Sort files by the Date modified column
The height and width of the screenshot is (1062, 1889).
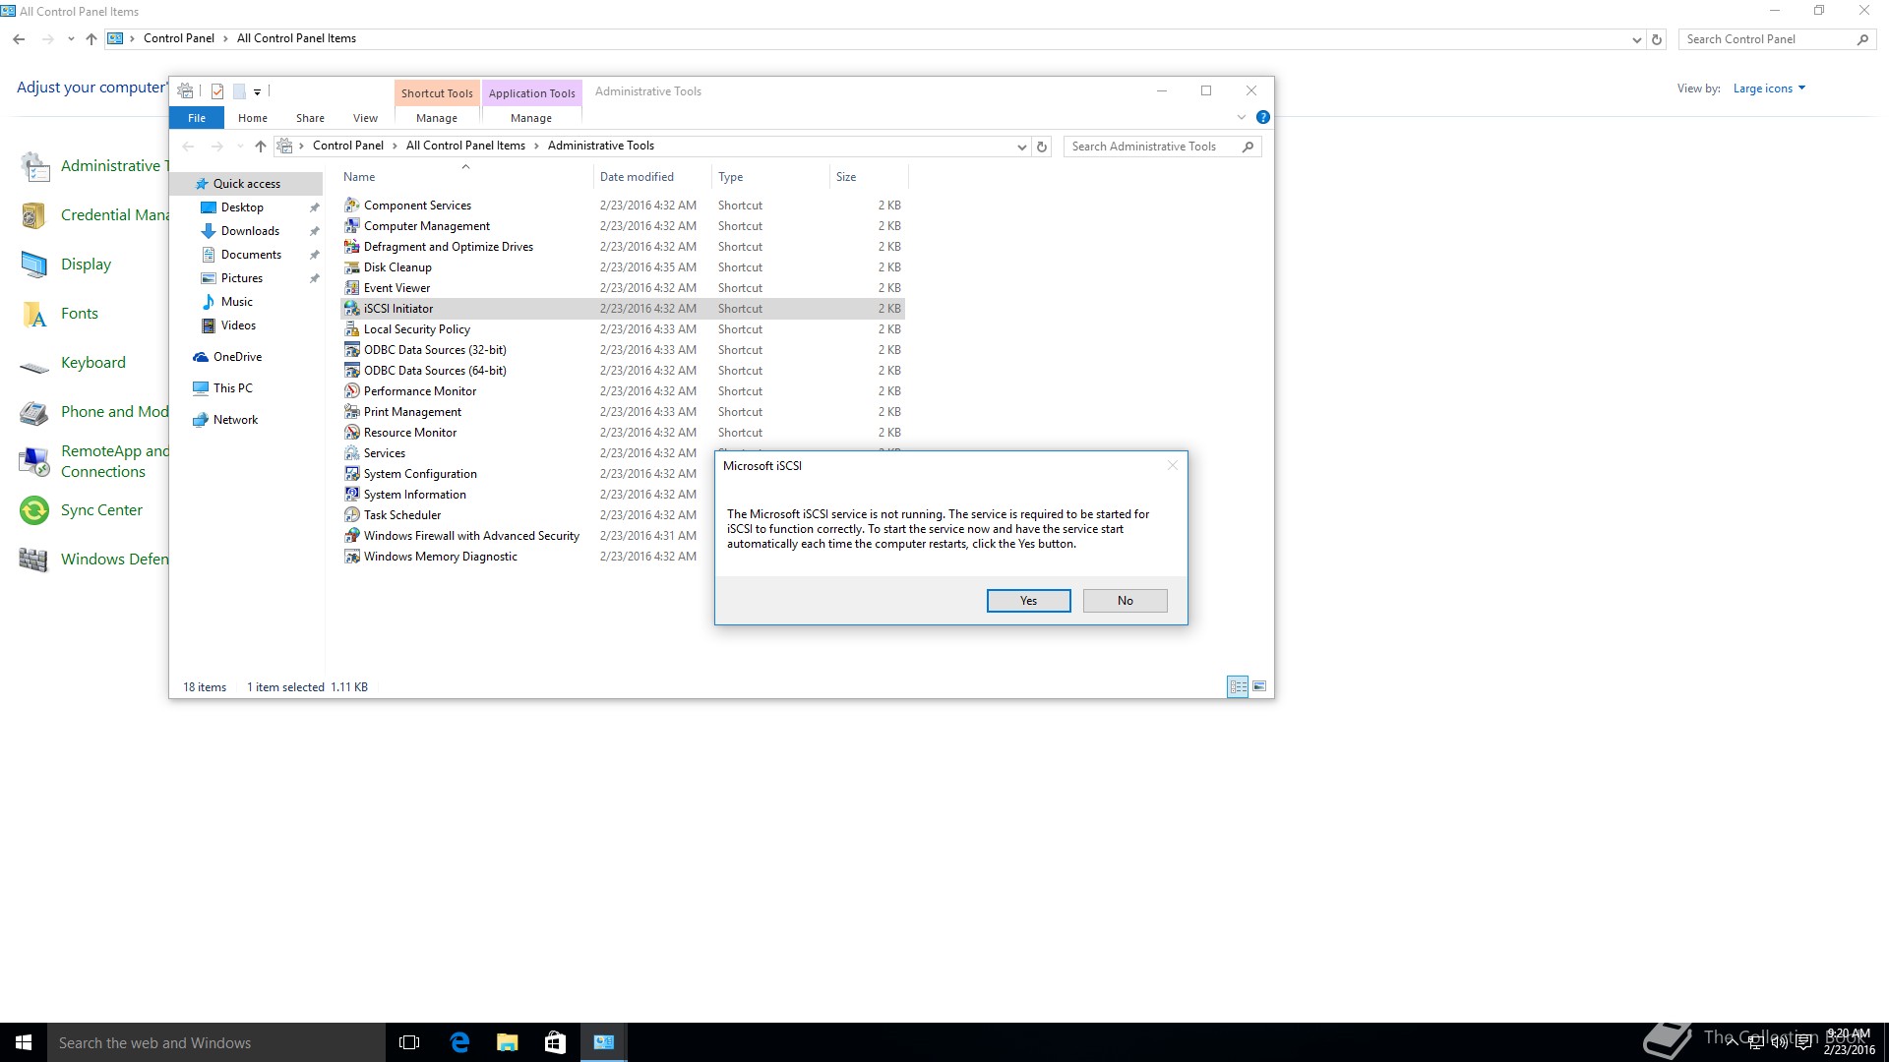(651, 177)
